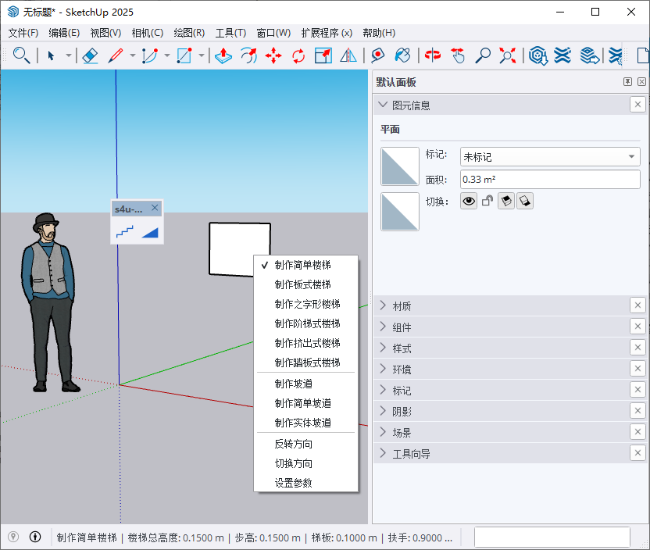
Task: Toggle visibility with the eye icon
Action: pos(469,201)
